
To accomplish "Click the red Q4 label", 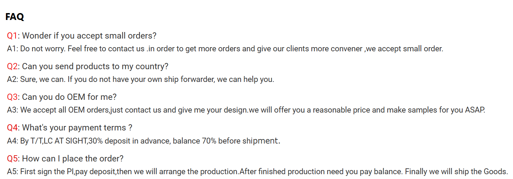I will (12, 127).
